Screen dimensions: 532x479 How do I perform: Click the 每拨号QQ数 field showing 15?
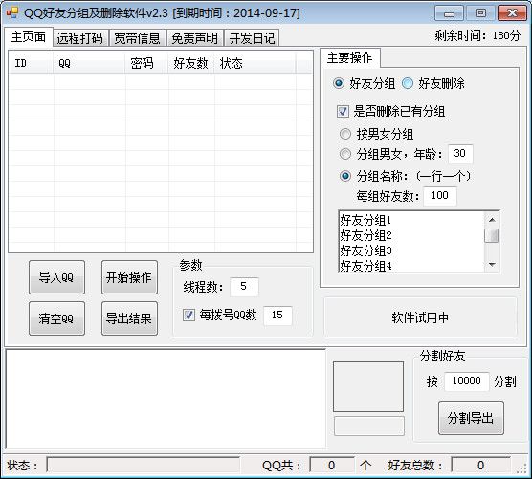click(277, 316)
